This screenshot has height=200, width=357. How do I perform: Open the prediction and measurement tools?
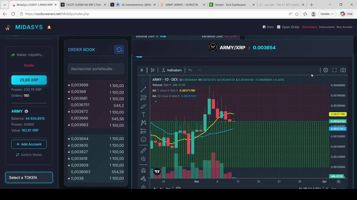143,131
